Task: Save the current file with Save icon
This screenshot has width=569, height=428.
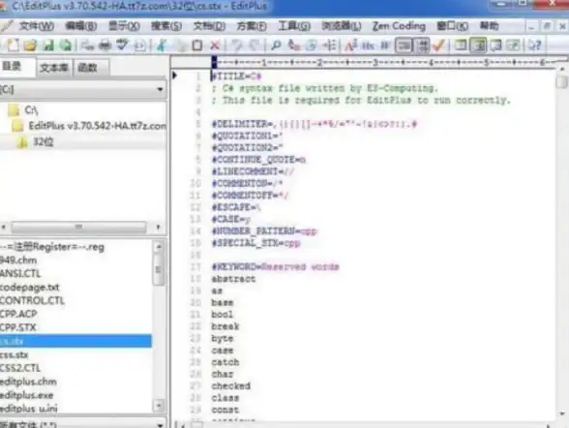Action: (48, 46)
